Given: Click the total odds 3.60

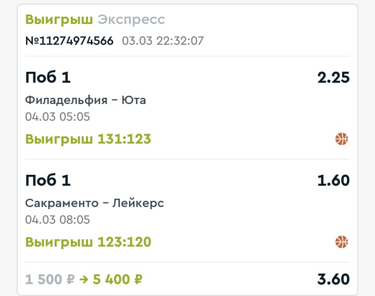Looking at the screenshot, I should pyautogui.click(x=333, y=279).
